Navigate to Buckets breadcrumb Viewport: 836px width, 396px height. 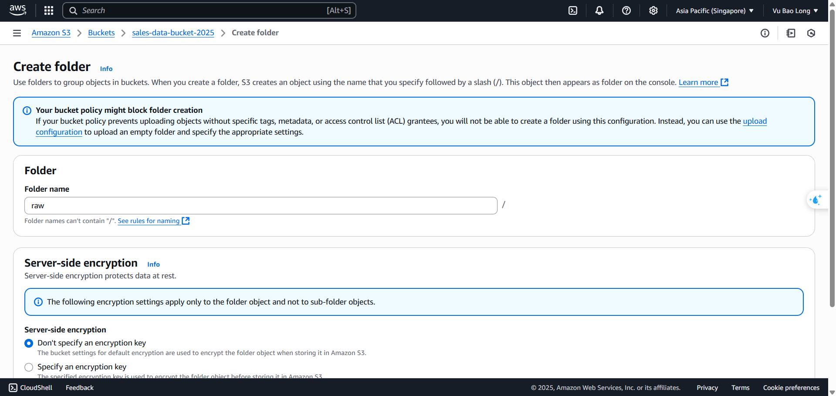point(101,33)
